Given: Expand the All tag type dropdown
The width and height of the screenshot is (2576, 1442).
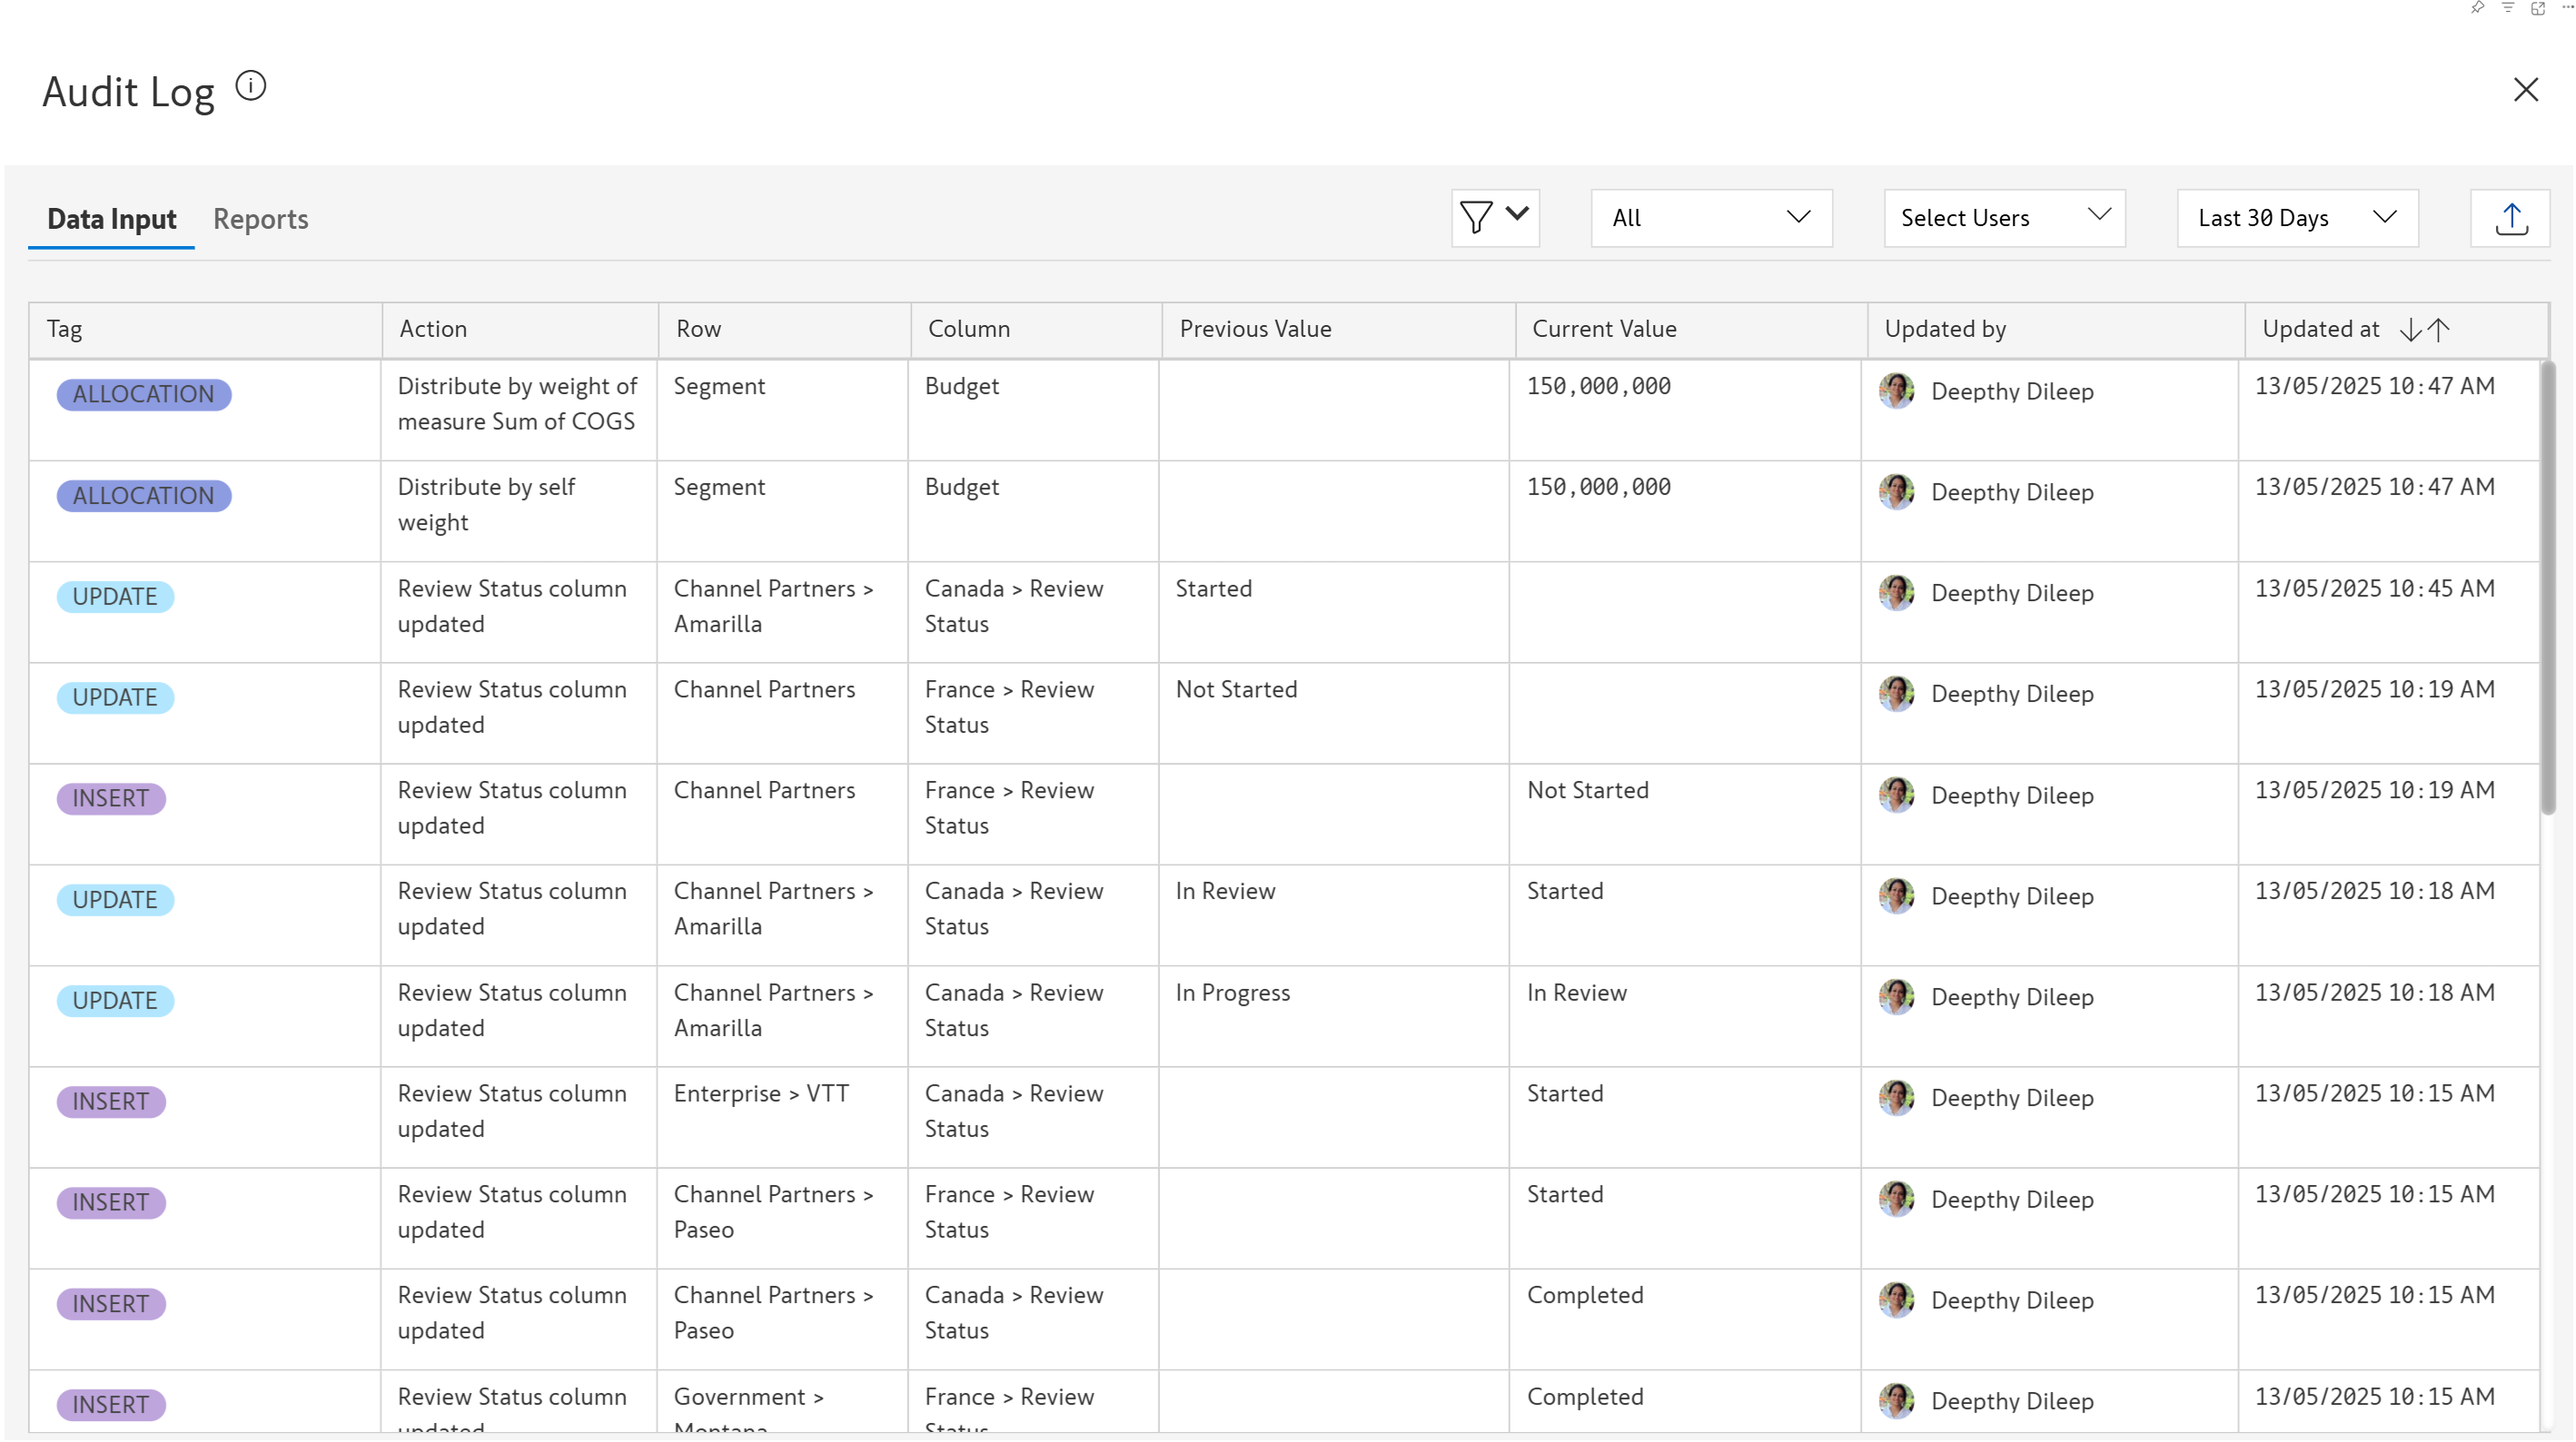Looking at the screenshot, I should pos(1710,218).
